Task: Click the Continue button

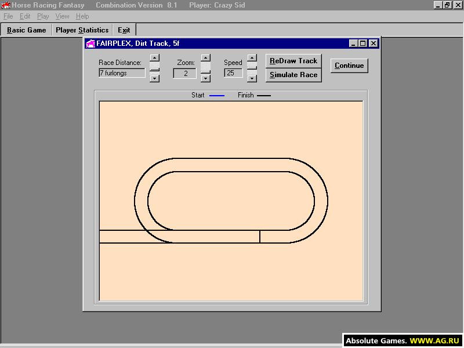Action: [349, 66]
